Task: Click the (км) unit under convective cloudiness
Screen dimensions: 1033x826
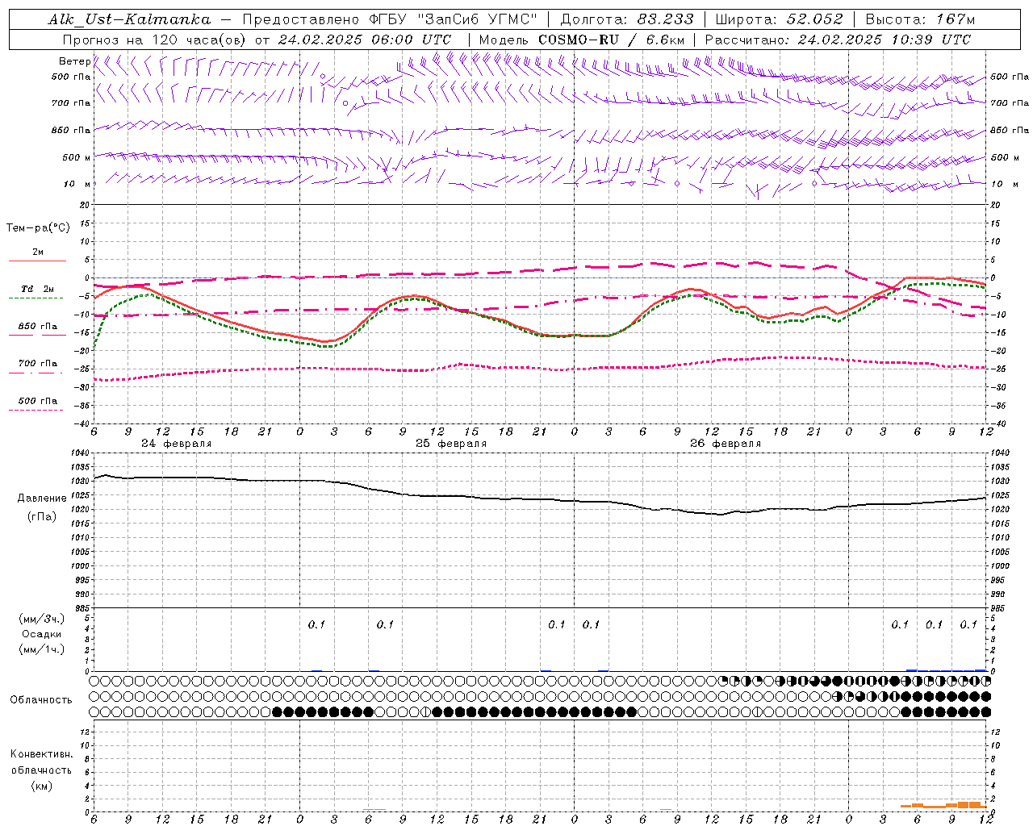Action: pos(41,786)
